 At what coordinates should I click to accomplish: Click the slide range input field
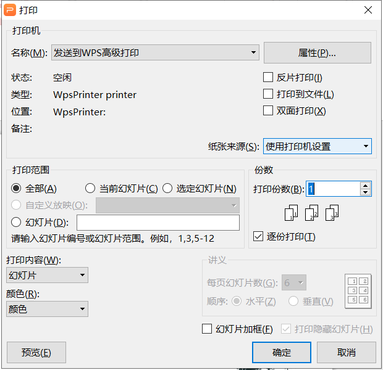(158, 223)
